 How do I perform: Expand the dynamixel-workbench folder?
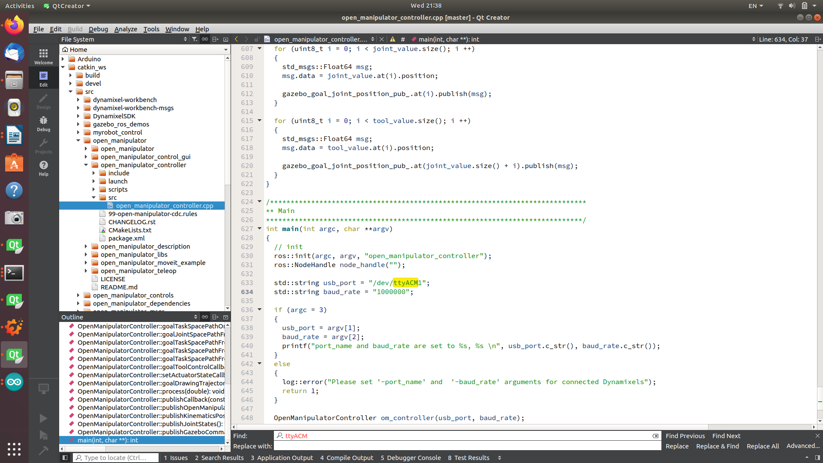tap(78, 100)
